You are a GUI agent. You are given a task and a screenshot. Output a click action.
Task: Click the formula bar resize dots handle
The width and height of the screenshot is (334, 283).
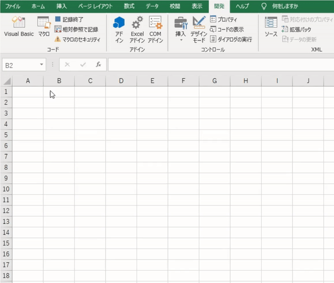coord(53,65)
